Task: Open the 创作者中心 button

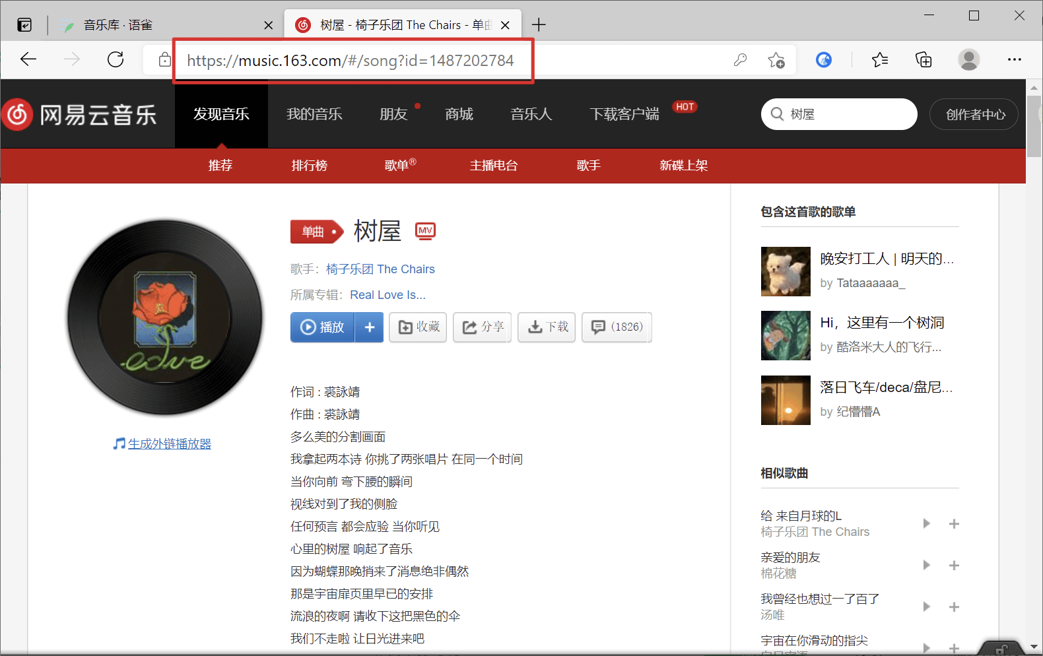Action: 974,114
